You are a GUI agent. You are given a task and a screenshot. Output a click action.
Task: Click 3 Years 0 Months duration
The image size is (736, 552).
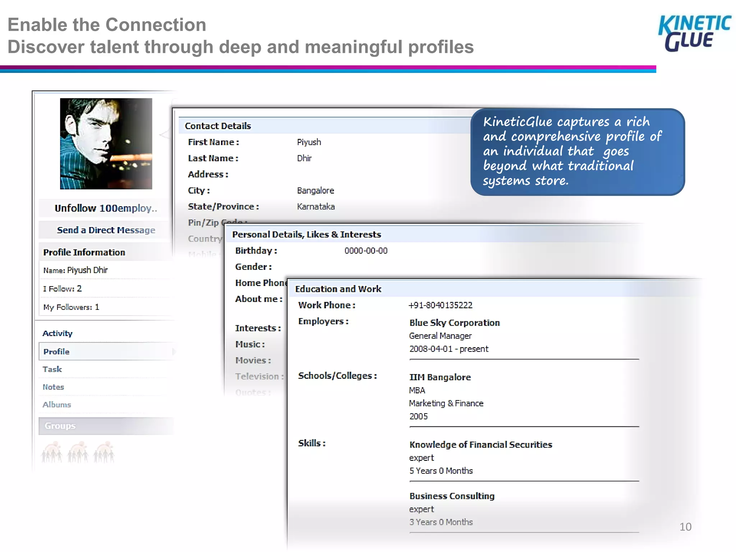(x=441, y=522)
